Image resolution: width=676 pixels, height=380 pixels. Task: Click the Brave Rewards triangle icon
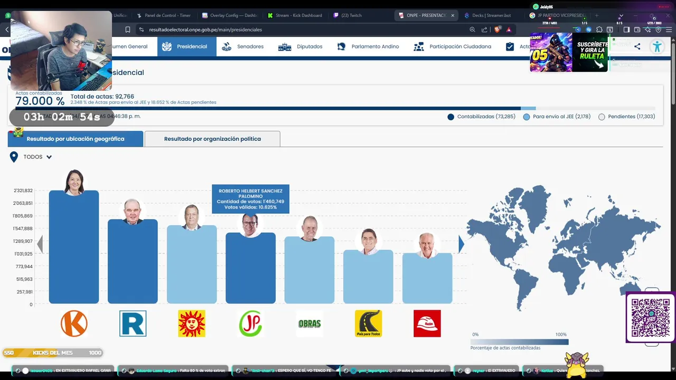pos(509,30)
